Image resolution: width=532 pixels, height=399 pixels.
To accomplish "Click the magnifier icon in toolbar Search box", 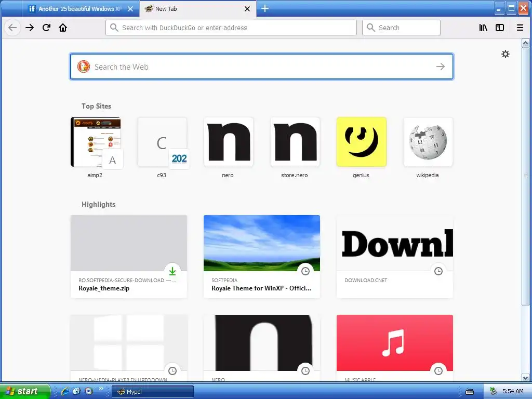I will [371, 28].
